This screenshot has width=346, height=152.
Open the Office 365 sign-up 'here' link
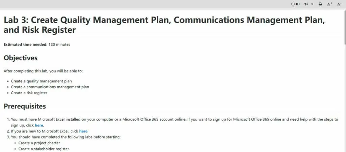point(39,125)
